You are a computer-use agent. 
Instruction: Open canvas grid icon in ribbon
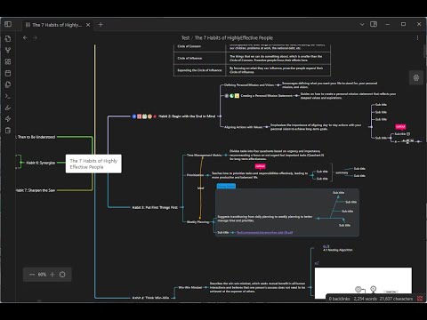pos(8,61)
